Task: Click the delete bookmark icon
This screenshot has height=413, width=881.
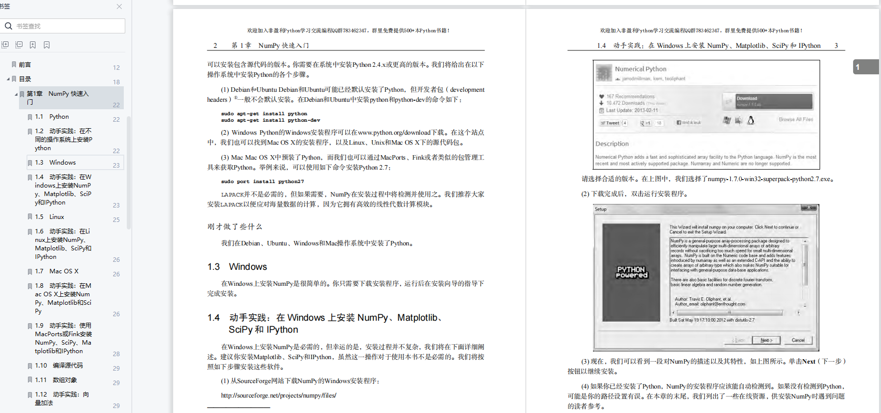Action: pyautogui.click(x=47, y=45)
